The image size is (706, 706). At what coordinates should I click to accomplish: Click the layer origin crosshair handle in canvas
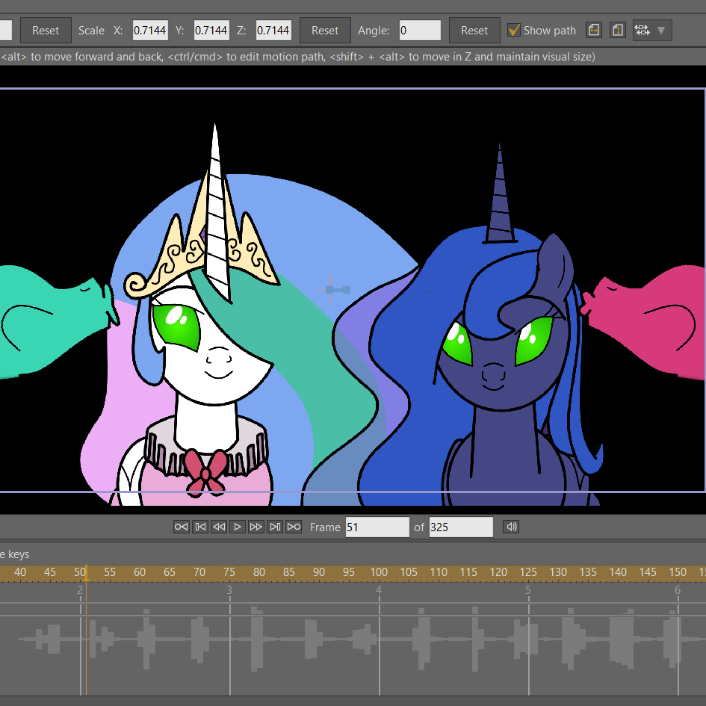pyautogui.click(x=330, y=290)
